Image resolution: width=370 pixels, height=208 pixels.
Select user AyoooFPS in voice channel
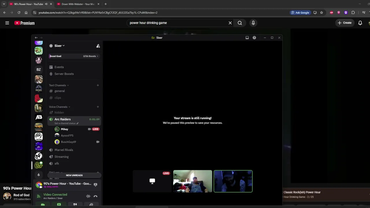coord(77,135)
